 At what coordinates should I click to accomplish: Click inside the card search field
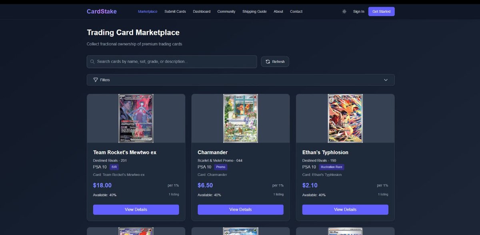pos(172,61)
